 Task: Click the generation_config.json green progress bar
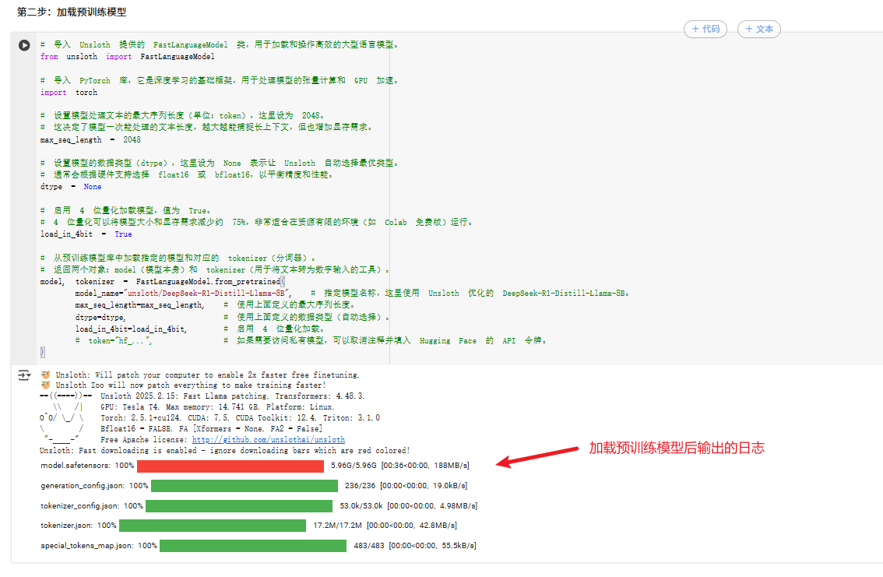click(244, 486)
